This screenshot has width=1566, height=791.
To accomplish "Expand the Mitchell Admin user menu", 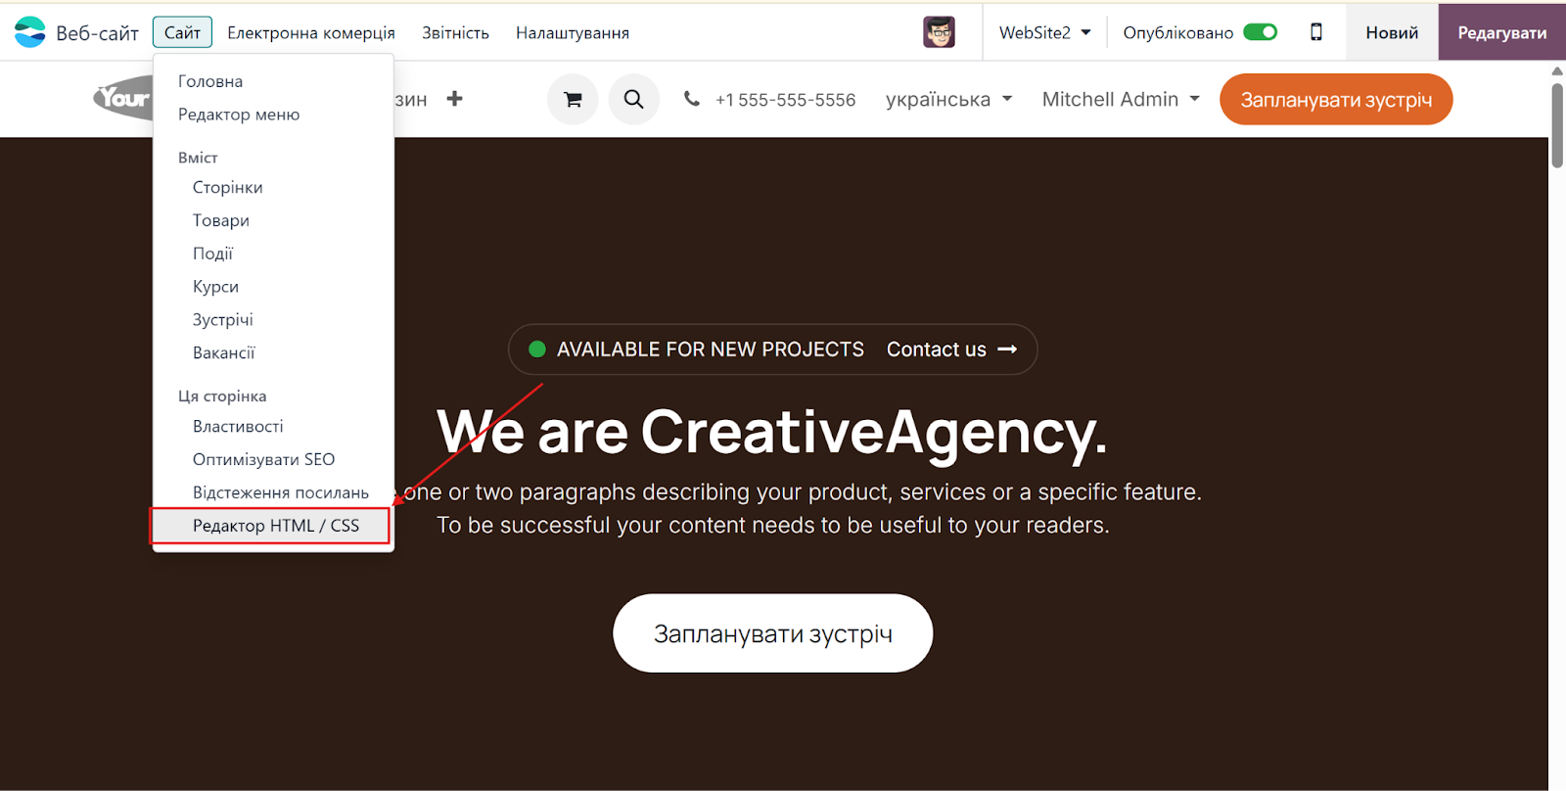I will point(1121,99).
